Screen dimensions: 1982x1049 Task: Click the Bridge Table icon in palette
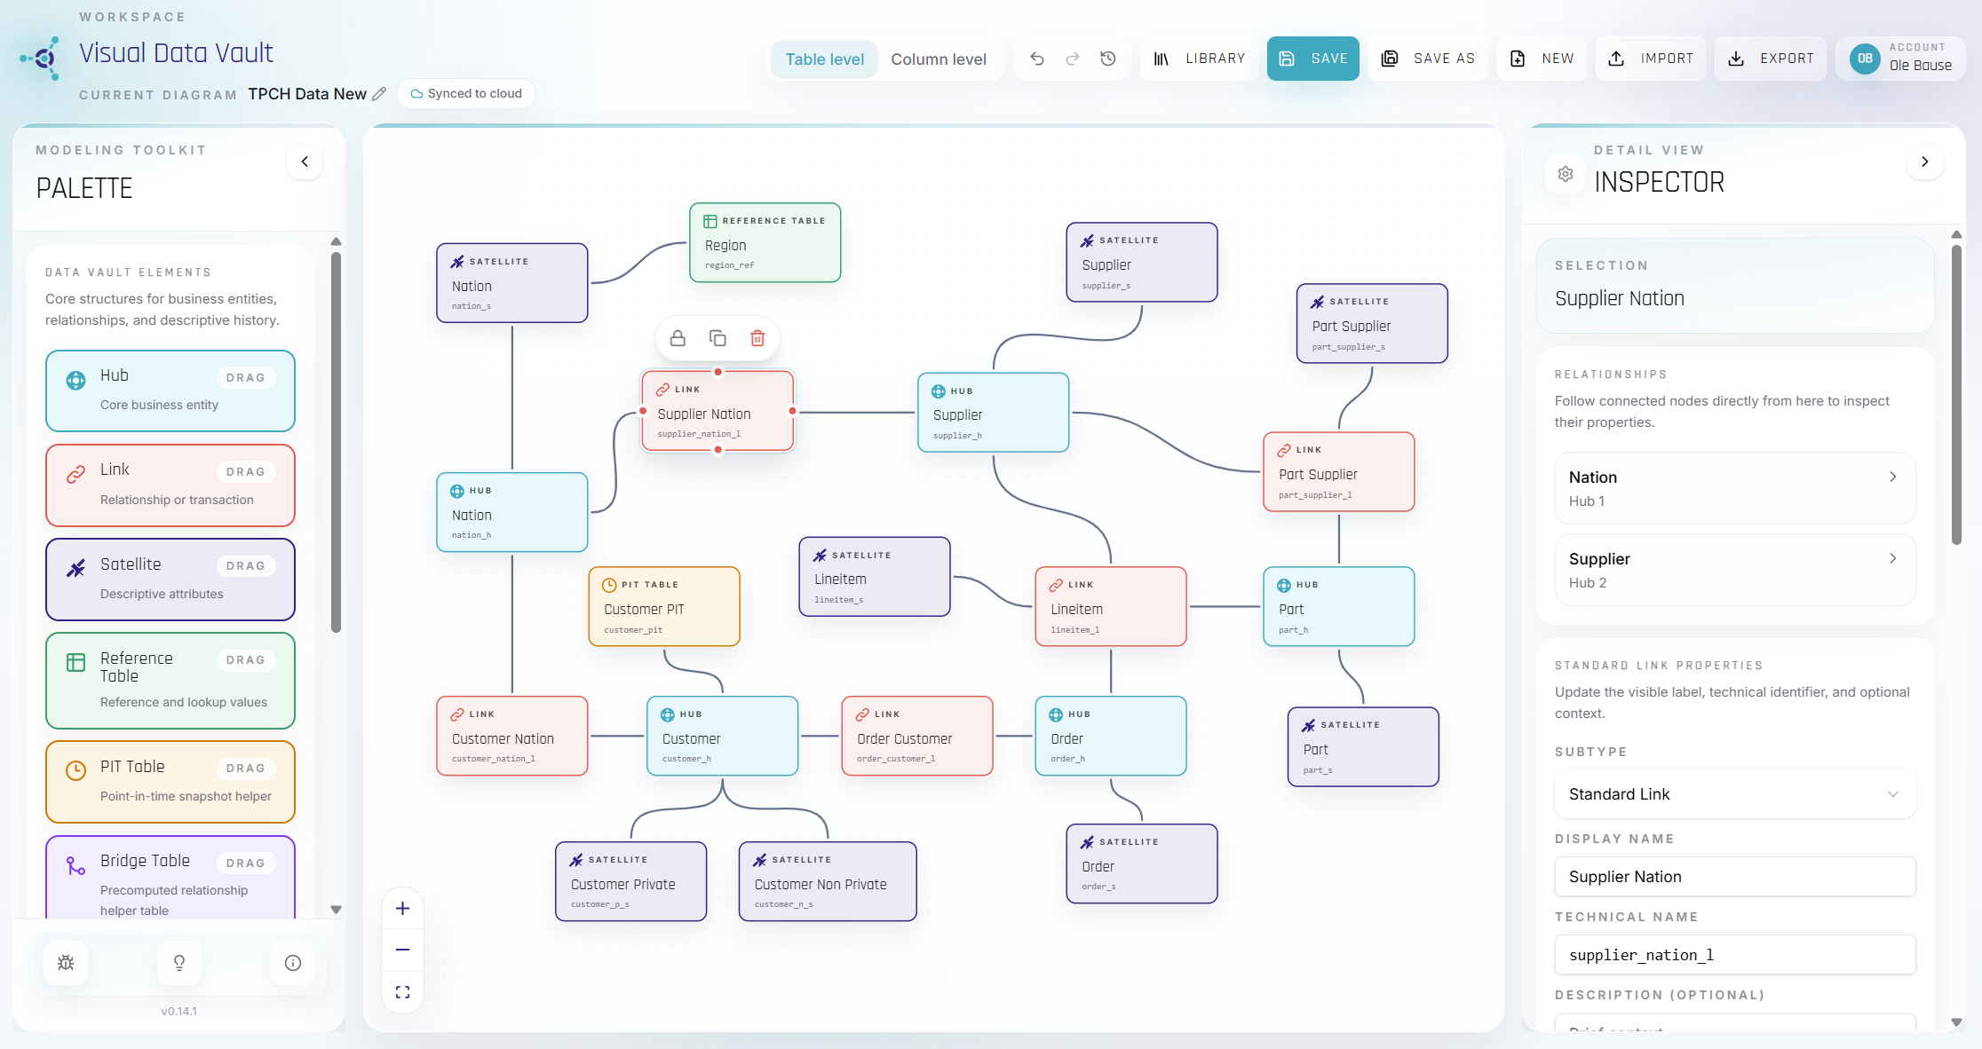click(76, 865)
